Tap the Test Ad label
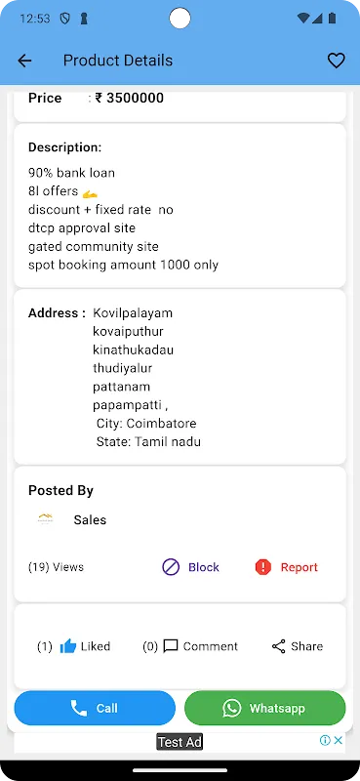 click(180, 742)
